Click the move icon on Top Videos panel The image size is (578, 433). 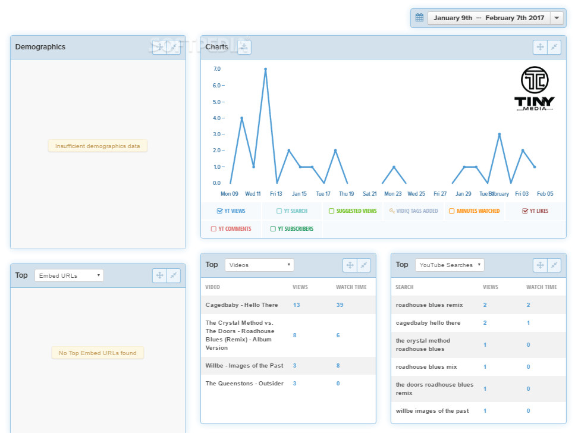350,265
